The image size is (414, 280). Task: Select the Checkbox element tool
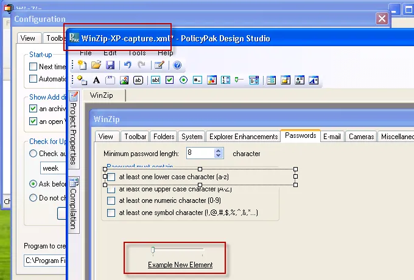[169, 80]
